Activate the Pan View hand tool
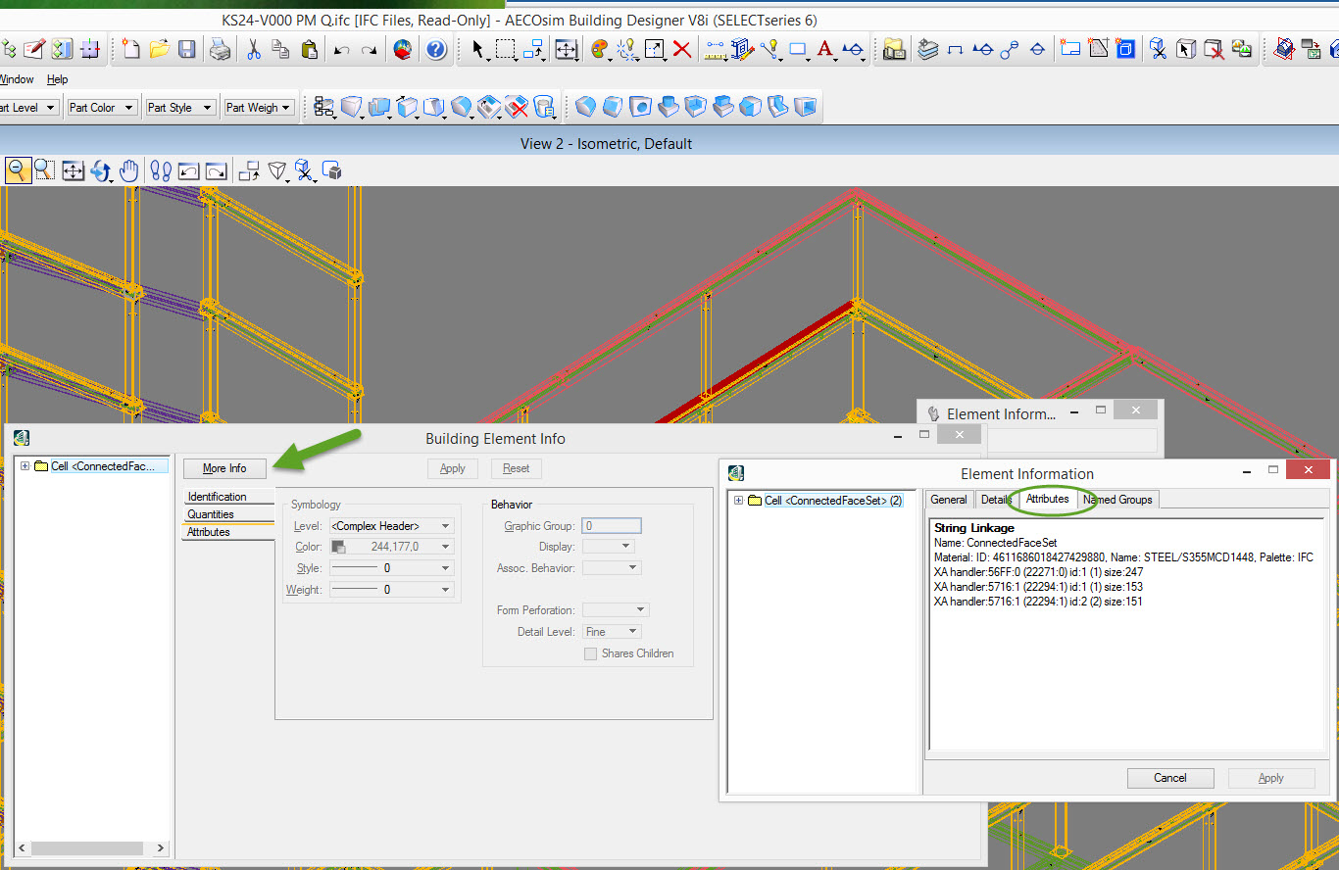 click(128, 170)
